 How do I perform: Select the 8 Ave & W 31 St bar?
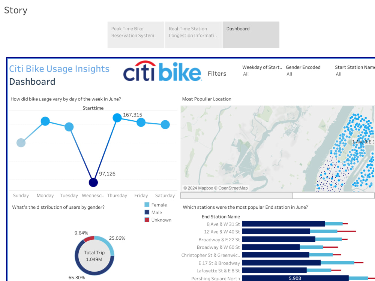[x=283, y=224]
